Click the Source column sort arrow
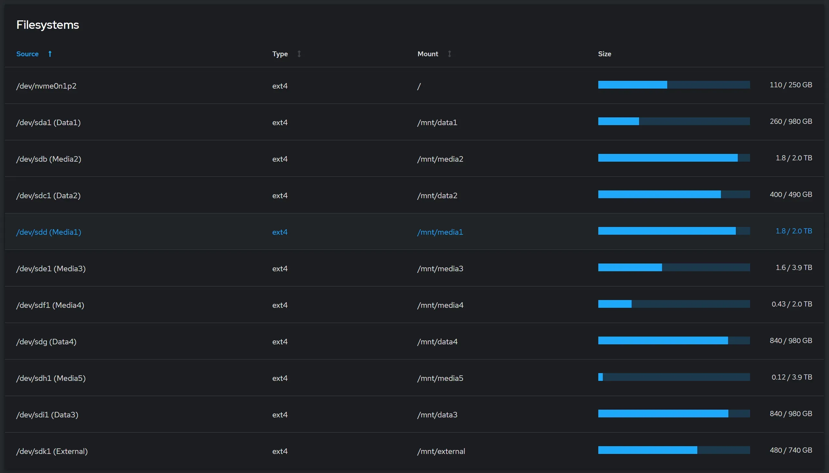829x473 pixels. tap(50, 54)
